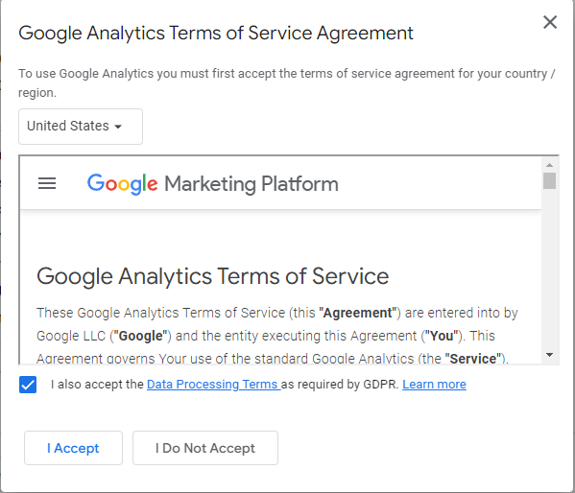Viewport: 575px width, 493px height.
Task: Click the I Do Not Accept button
Action: point(205,448)
